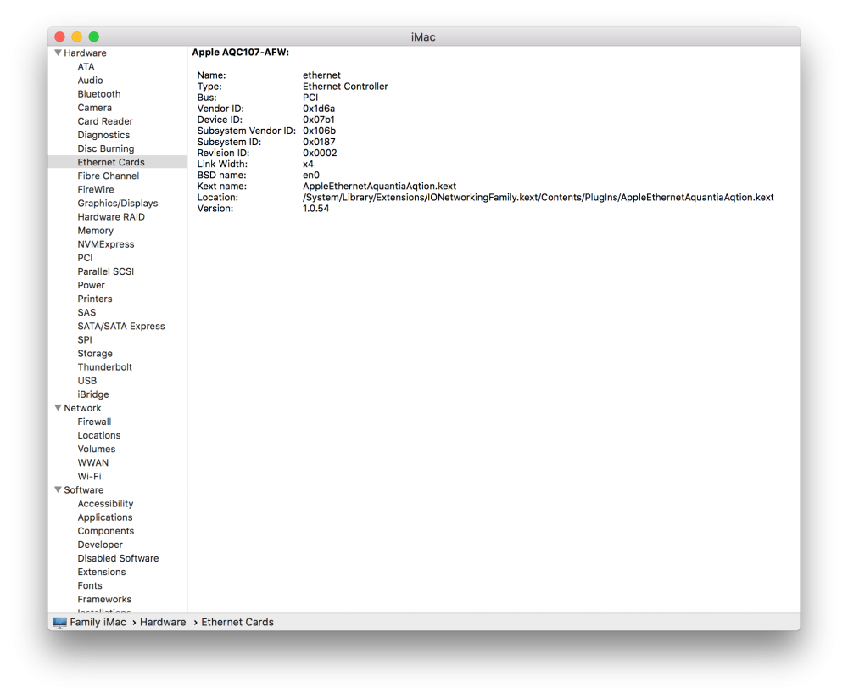
Task: Select Diagnostics in the sidebar
Action: [103, 135]
